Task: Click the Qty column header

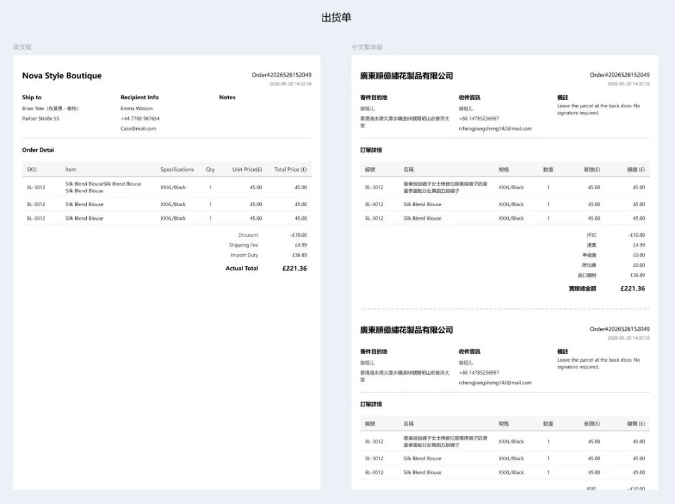Action: click(210, 169)
